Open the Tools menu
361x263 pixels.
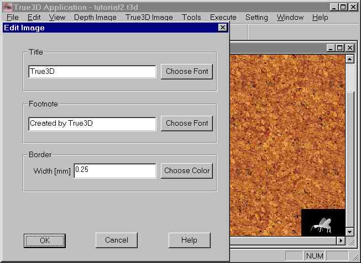click(191, 18)
